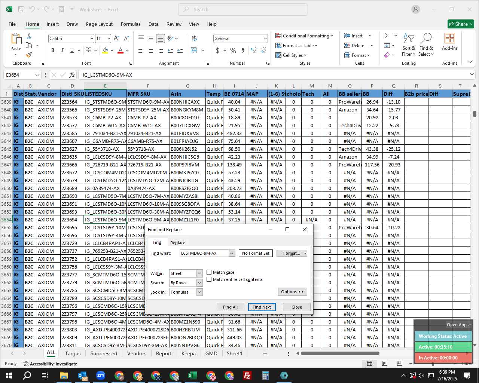This screenshot has height=383, width=479.
Task: Apply Underline formatting
Action: pos(72,50)
